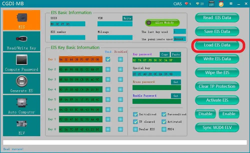
Task: Check the Dealer EIS checkbox
Action: pyautogui.click(x=135, y=129)
